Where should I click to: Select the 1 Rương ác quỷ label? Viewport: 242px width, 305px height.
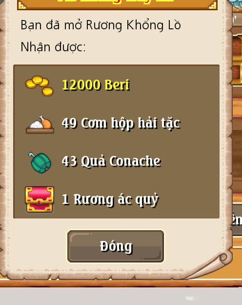tap(110, 199)
